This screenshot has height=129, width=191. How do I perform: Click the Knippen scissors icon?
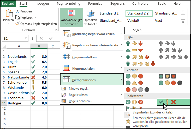point(18,11)
